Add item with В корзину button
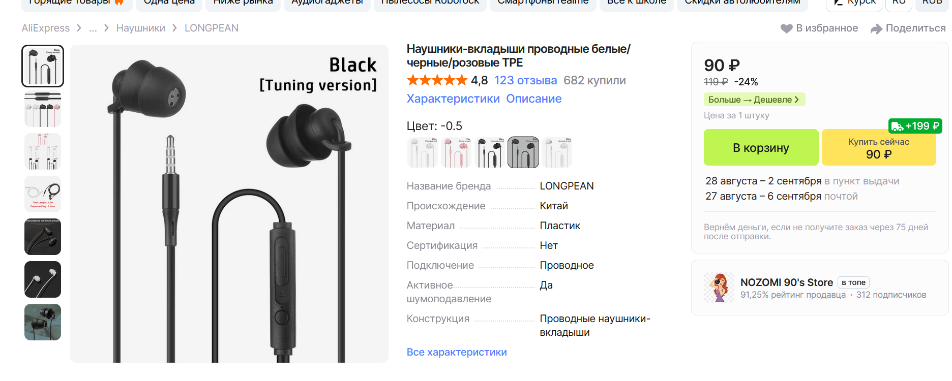The width and height of the screenshot is (952, 381). (761, 147)
